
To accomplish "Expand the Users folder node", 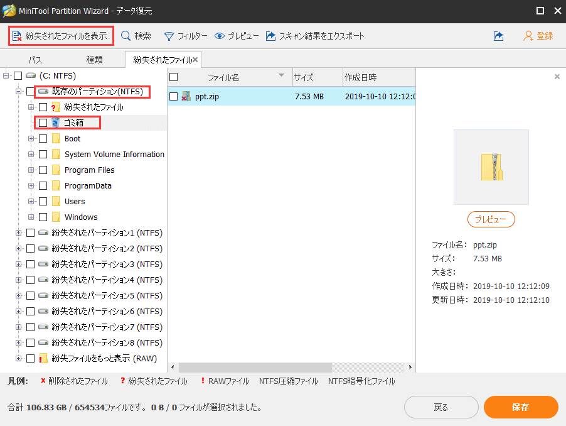I will click(x=31, y=201).
